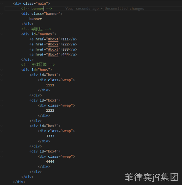Click the 1111 content line
182x185 pixels.
pyautogui.click(x=50, y=85)
